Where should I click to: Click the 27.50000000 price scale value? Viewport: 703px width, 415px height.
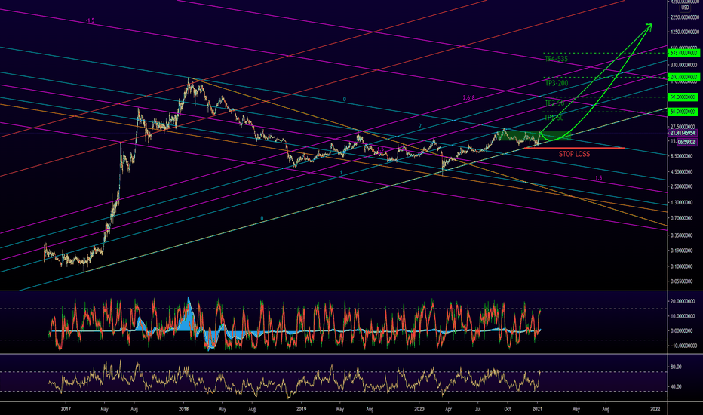684,127
